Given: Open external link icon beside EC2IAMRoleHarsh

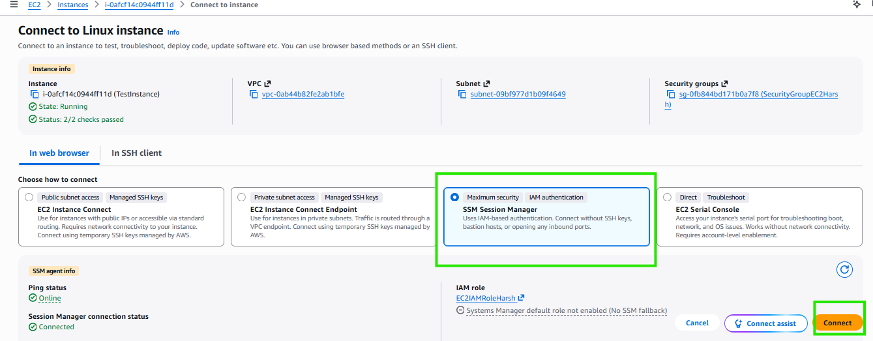Looking at the screenshot, I should point(521,298).
